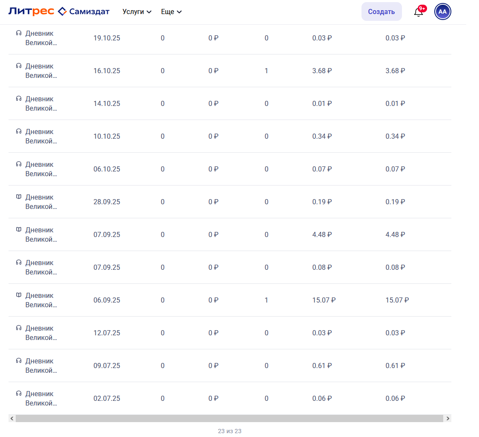Screen dimensions: 479x437
Task: Click the 15.07 ₽ total in the 06.09.25 row
Action: (397, 300)
